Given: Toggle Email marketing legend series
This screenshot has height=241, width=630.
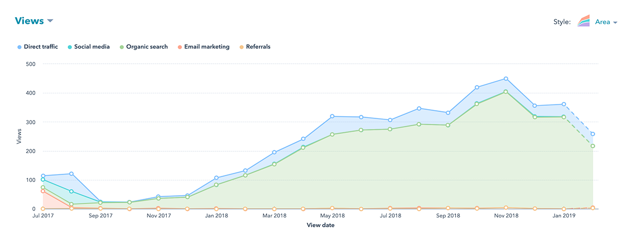Looking at the screenshot, I should pyautogui.click(x=203, y=47).
